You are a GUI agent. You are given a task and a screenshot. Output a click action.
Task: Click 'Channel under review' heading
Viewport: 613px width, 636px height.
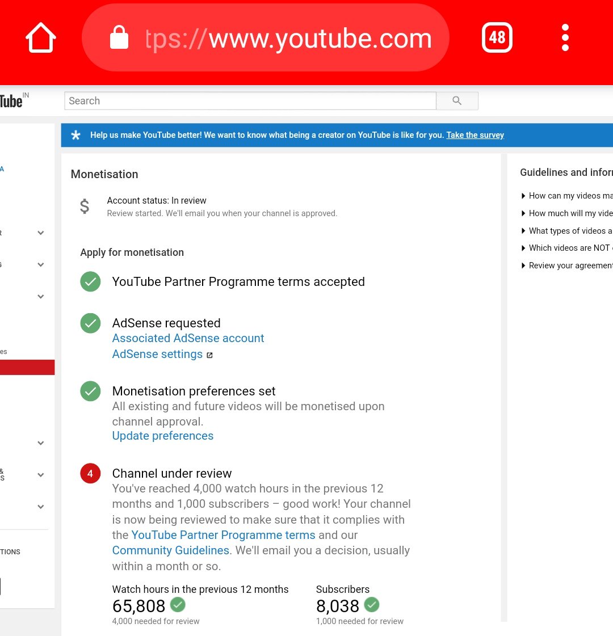[172, 473]
